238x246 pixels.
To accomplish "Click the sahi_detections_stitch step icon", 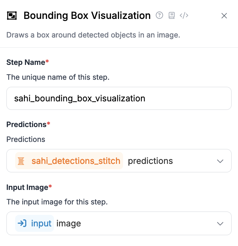I will tap(21, 161).
